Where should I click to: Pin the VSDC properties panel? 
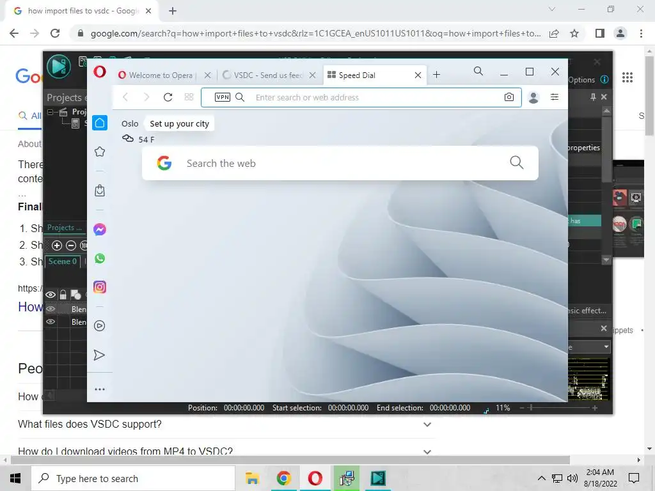(x=593, y=97)
